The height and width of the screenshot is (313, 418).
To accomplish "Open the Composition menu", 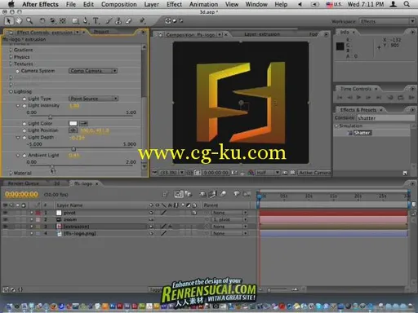I will pos(119,4).
